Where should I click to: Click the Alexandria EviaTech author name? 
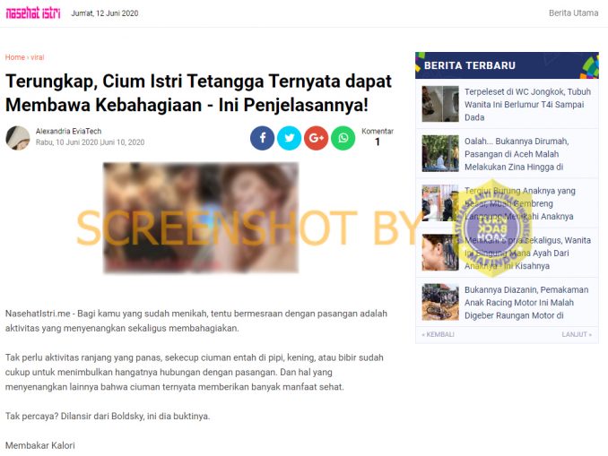[69, 132]
